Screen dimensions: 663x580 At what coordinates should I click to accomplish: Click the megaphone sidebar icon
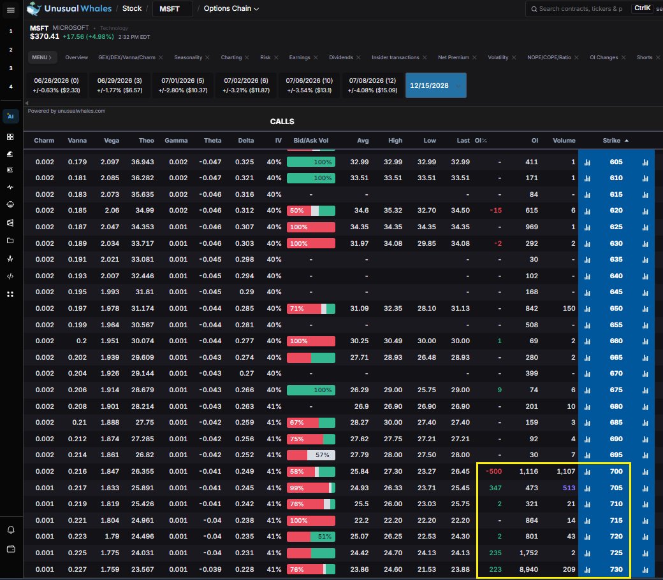click(11, 222)
